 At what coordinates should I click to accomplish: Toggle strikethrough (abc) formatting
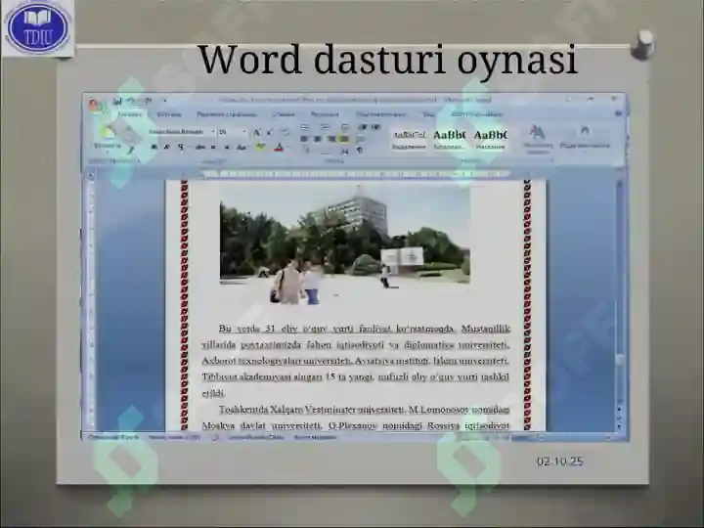tap(200, 147)
